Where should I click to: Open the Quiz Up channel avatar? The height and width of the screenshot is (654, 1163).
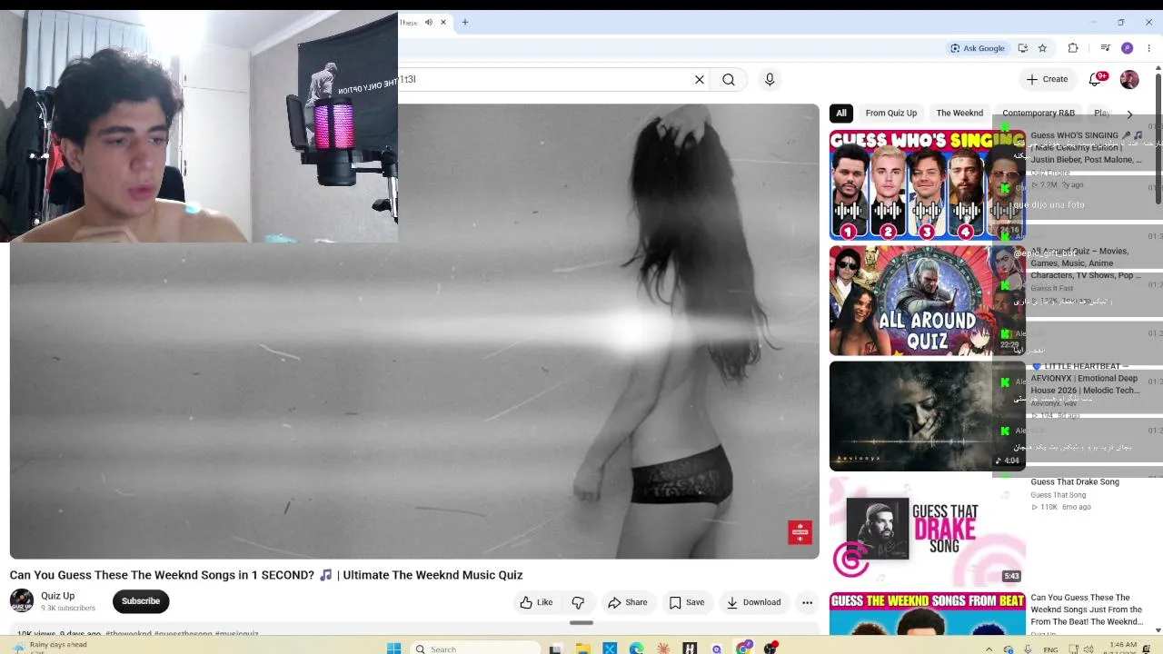(x=22, y=600)
